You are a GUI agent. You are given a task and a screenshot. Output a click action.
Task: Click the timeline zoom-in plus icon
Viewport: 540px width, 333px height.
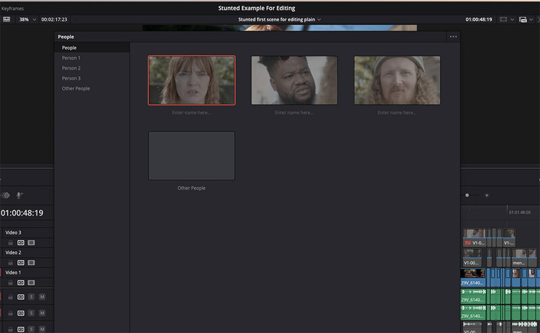point(487,195)
